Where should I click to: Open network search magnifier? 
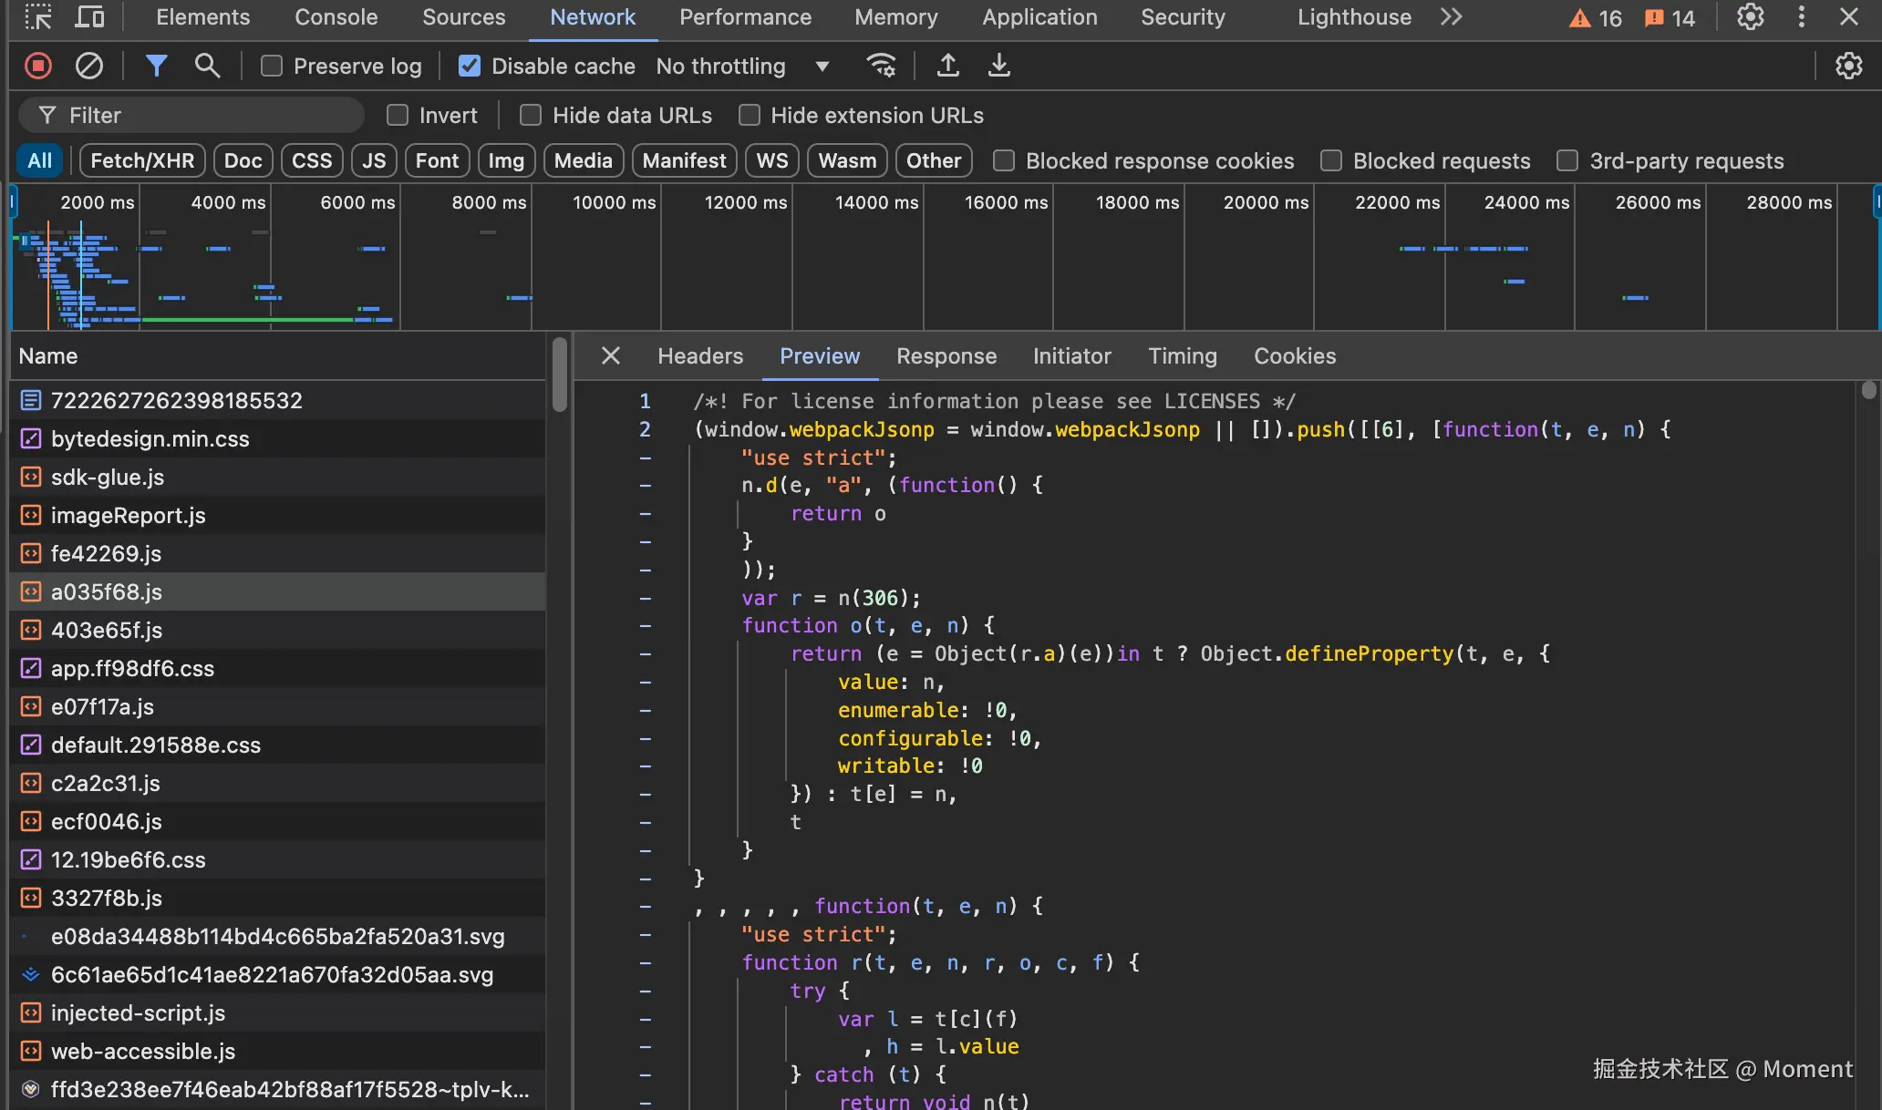coord(207,66)
